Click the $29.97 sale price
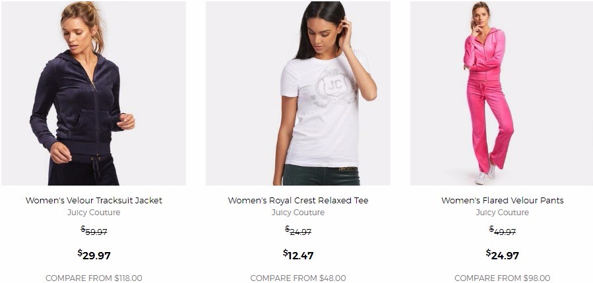This screenshot has height=283, width=593. tap(94, 255)
